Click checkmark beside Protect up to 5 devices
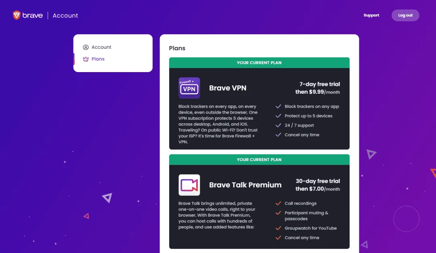Image resolution: width=436 pixels, height=253 pixels. click(x=278, y=116)
